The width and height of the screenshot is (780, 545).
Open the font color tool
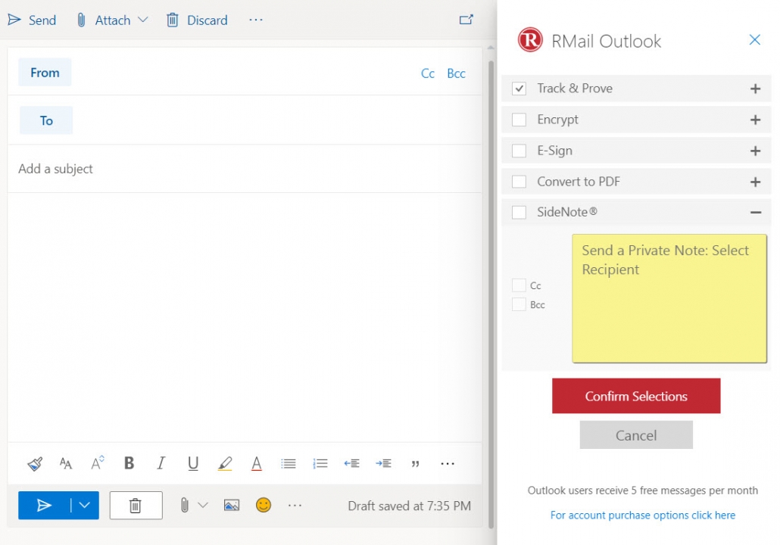[257, 463]
